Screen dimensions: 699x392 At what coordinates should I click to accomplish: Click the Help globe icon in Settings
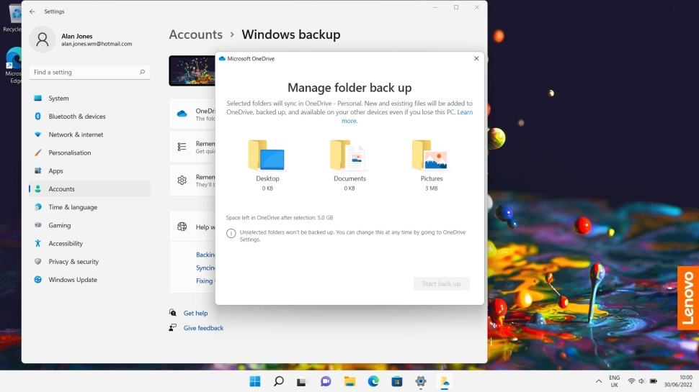(x=182, y=227)
